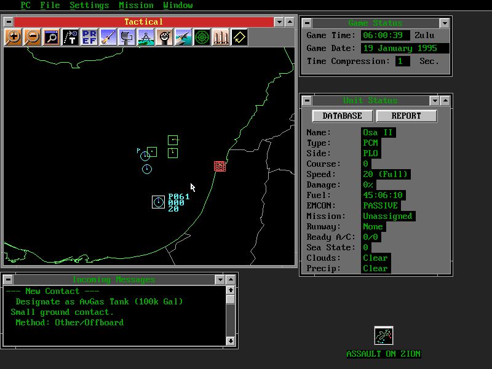Click the green radar scope icon
Screen dimensions: 492x369
coord(202,38)
